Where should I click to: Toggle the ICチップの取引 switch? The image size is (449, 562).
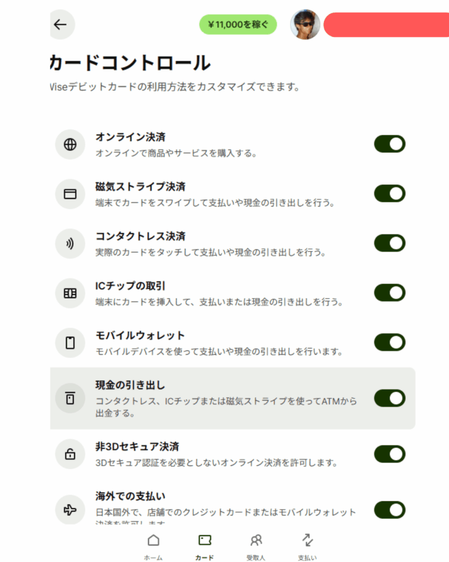390,292
